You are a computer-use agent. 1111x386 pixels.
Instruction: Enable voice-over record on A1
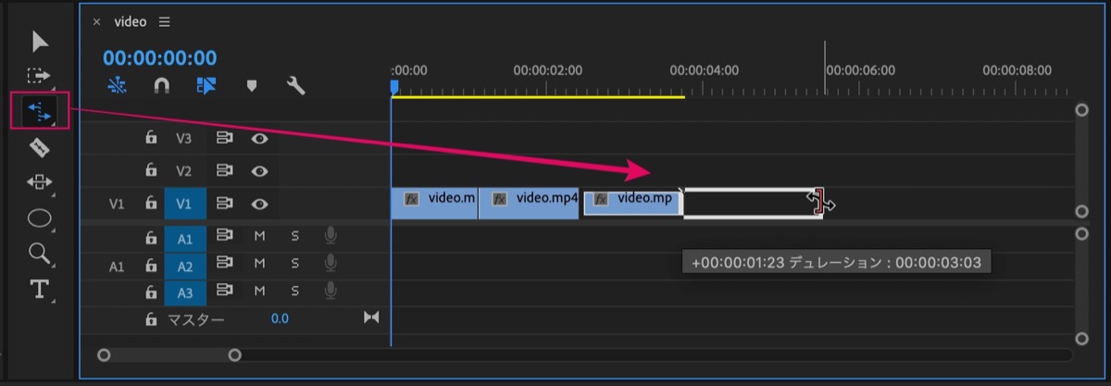(330, 237)
